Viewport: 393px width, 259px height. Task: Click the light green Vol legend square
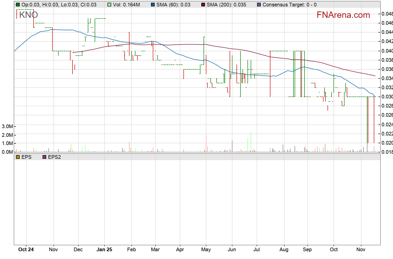pos(110,5)
